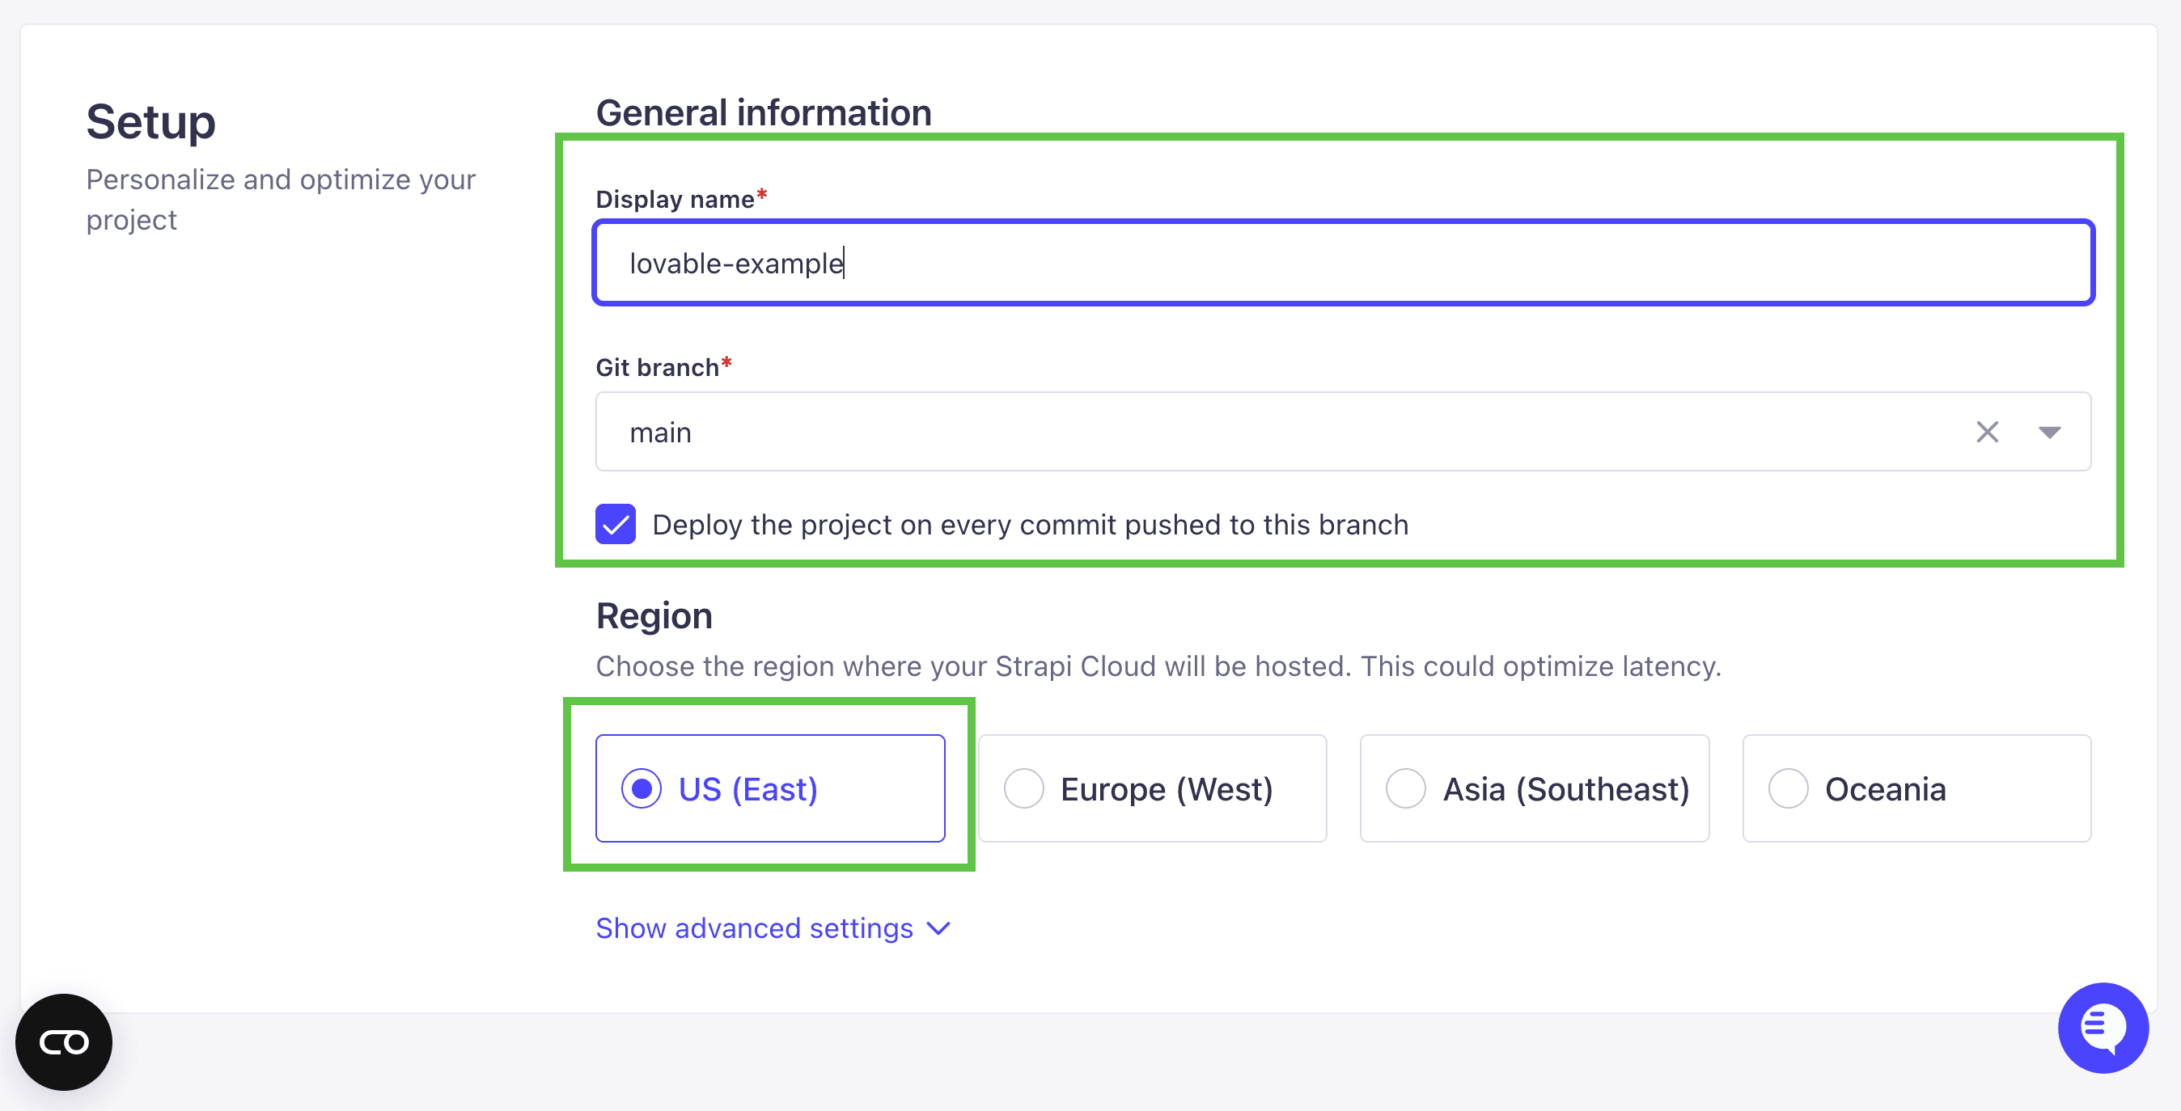Pick the Oceania region option
Viewport: 2181px width, 1111px height.
(1916, 788)
